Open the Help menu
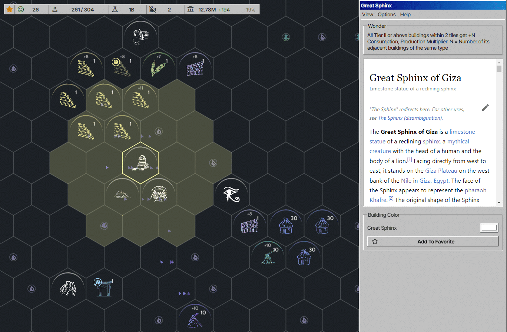This screenshot has height=332, width=507. pyautogui.click(x=405, y=14)
